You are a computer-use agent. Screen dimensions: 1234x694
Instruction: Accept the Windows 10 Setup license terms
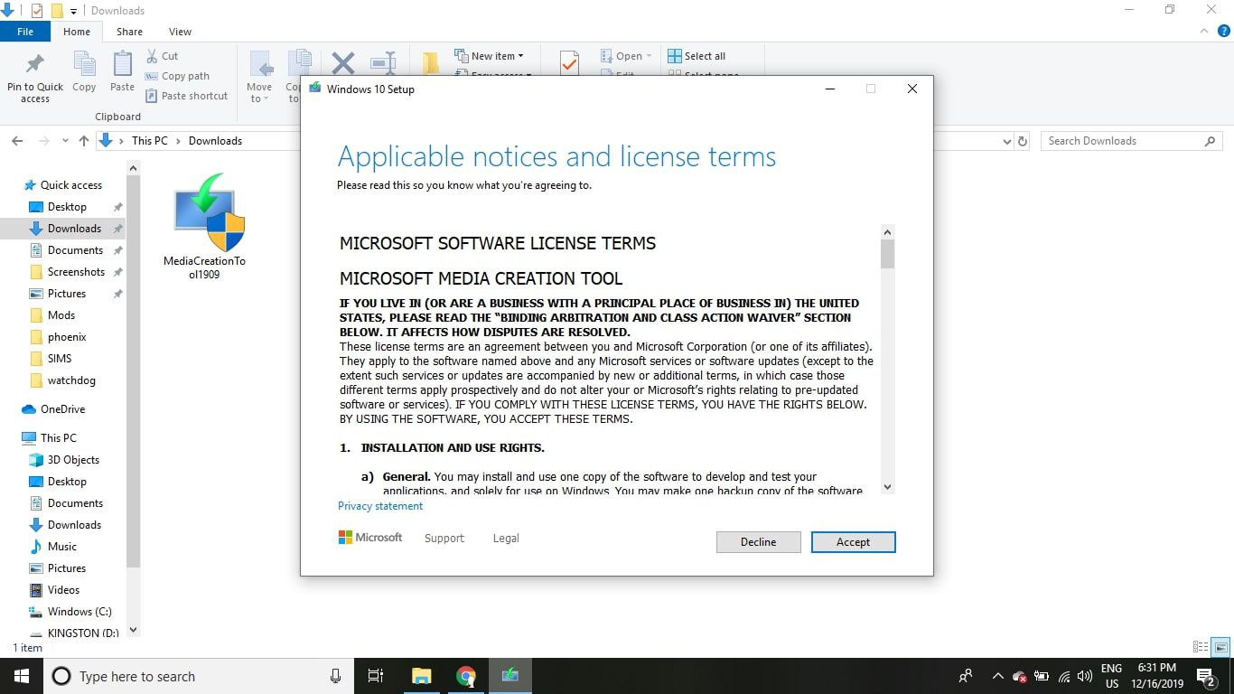[x=853, y=542]
